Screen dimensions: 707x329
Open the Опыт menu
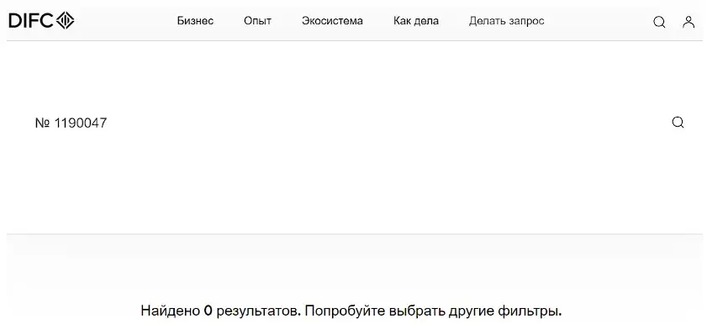257,21
